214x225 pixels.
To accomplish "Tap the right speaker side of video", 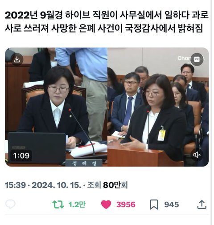I will click(158, 107).
